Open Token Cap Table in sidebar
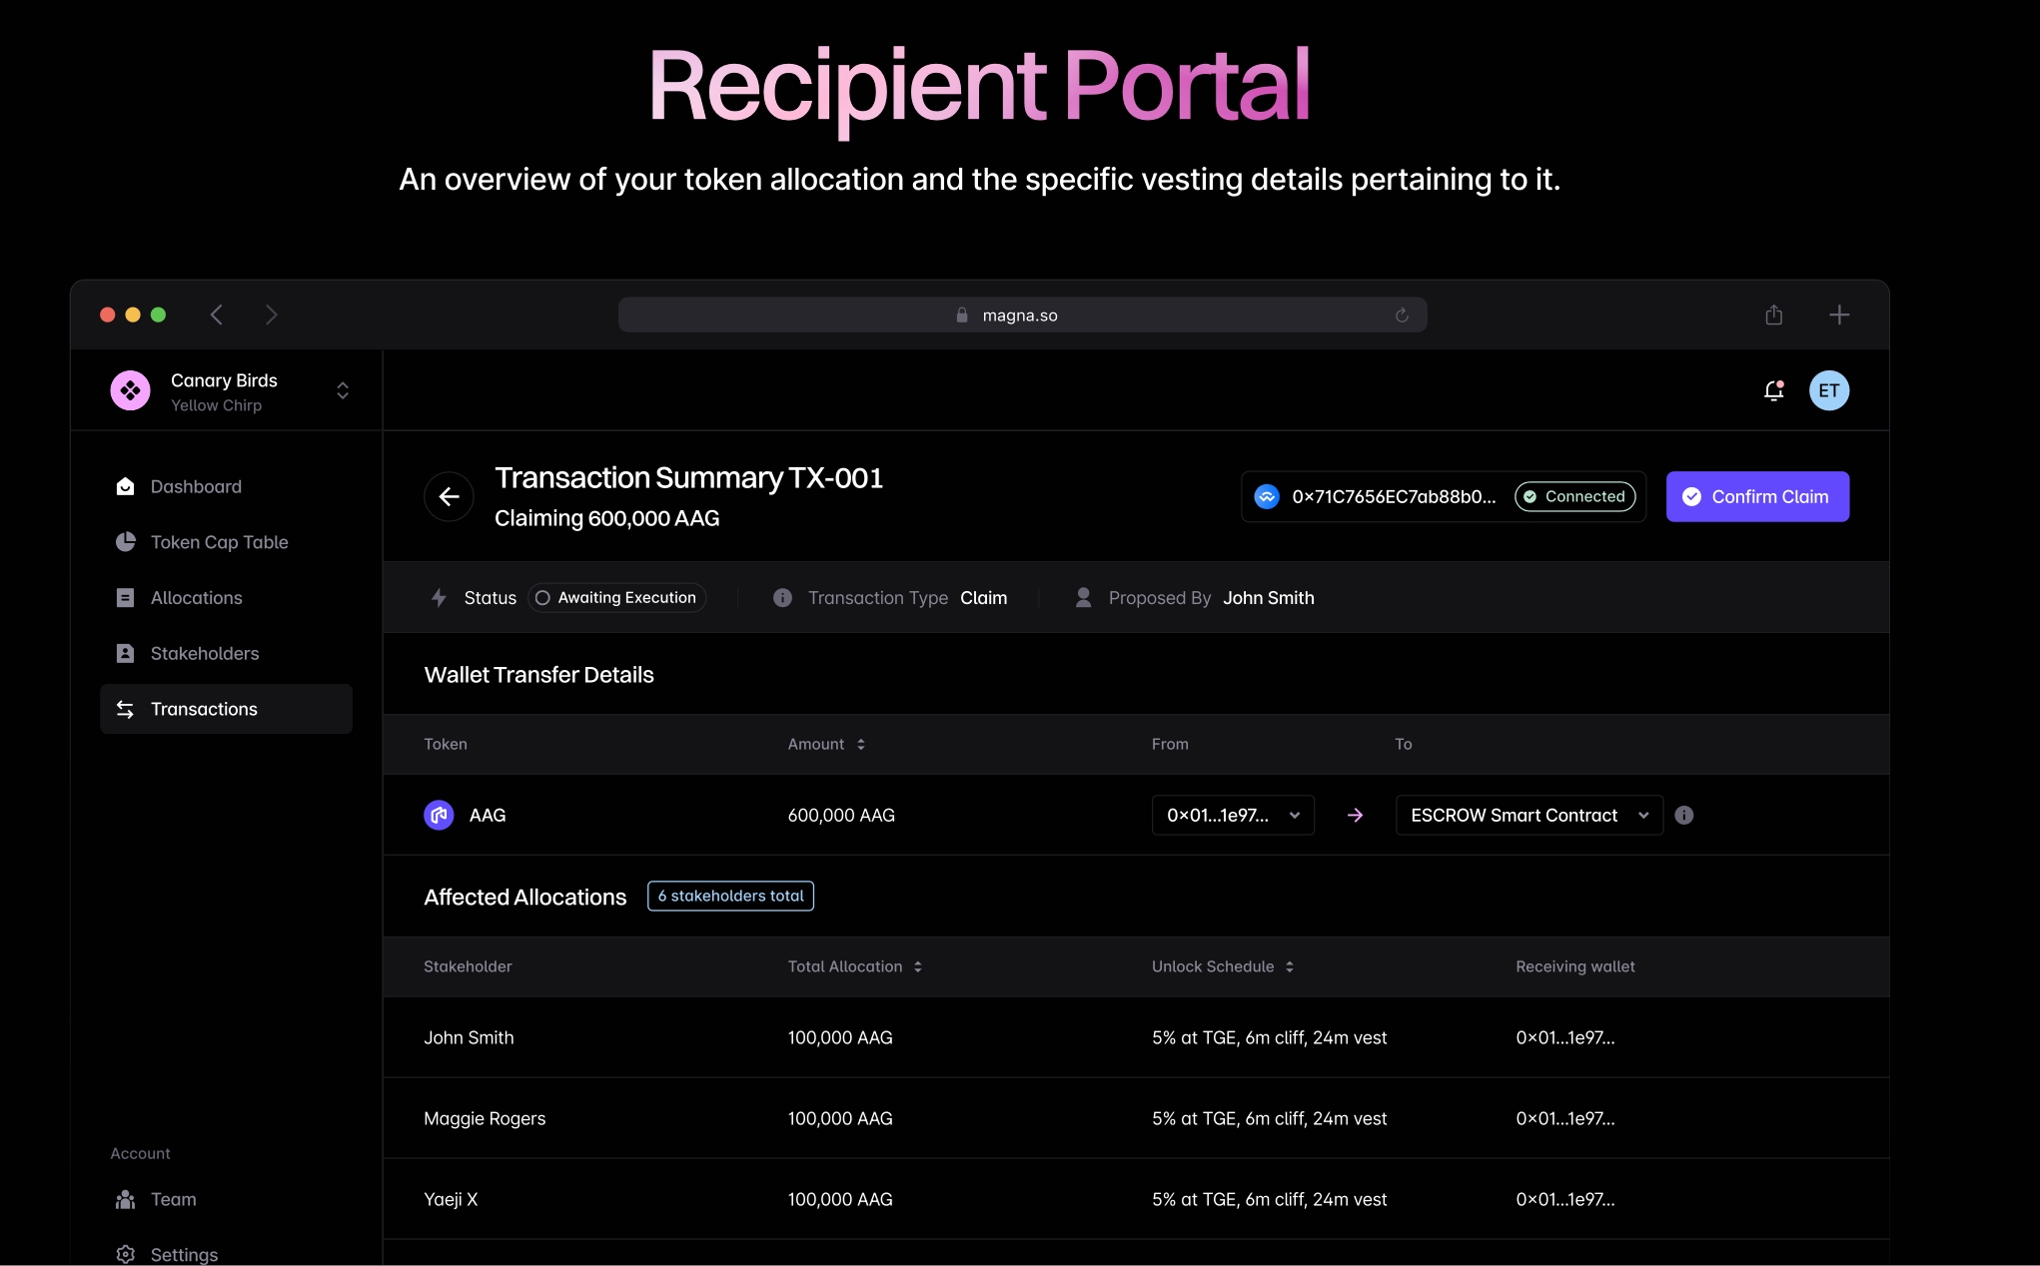 (x=219, y=542)
